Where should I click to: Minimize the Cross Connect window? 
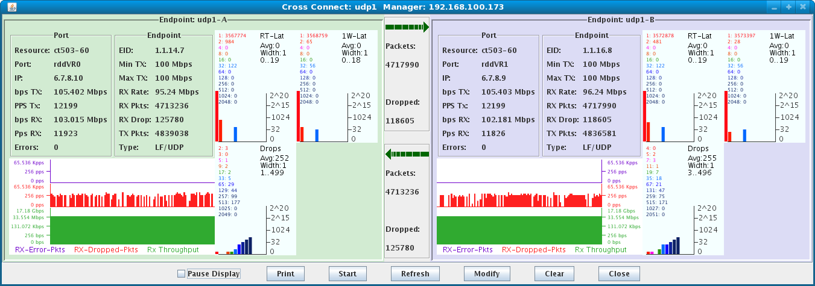click(x=774, y=7)
